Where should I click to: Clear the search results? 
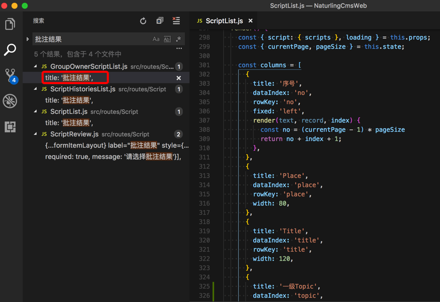[x=176, y=21]
